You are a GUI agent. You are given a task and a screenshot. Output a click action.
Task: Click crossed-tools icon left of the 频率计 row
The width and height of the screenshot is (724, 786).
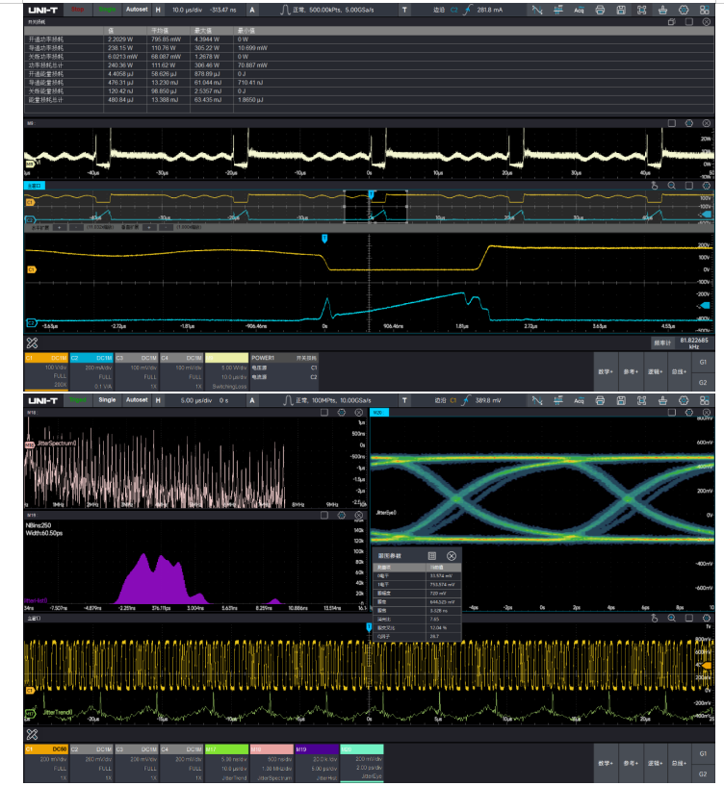click(31, 342)
